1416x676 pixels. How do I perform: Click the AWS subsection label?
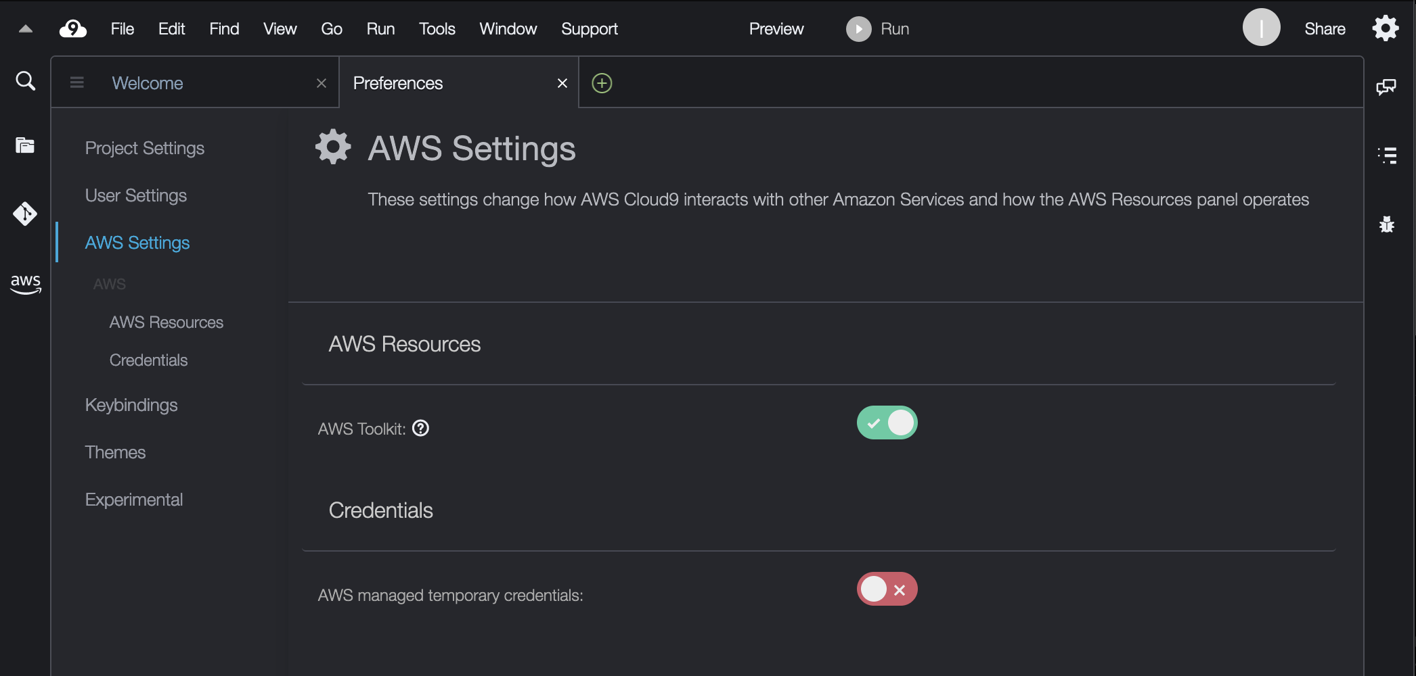110,284
